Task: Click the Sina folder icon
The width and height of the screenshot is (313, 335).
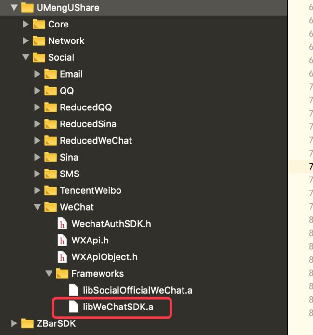Action: pyautogui.click(x=51, y=157)
